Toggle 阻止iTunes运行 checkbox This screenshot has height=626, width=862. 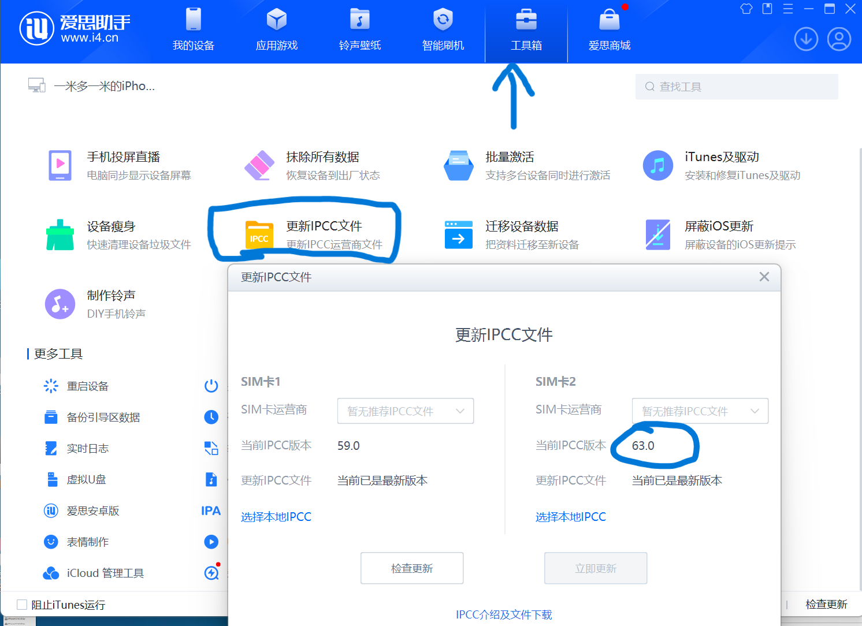pos(22,605)
